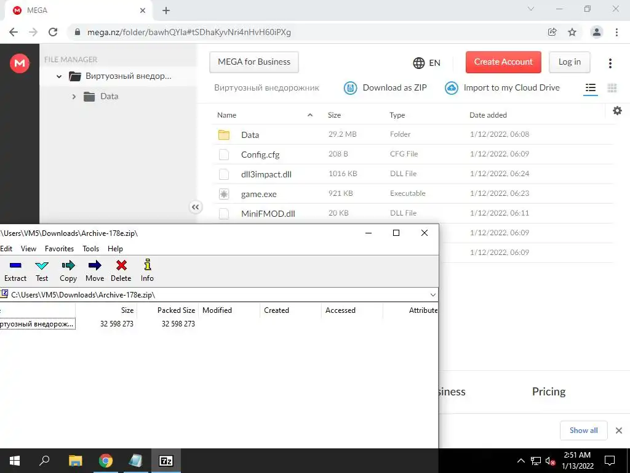Click the Log in button
This screenshot has width=630, height=473.
(569, 62)
